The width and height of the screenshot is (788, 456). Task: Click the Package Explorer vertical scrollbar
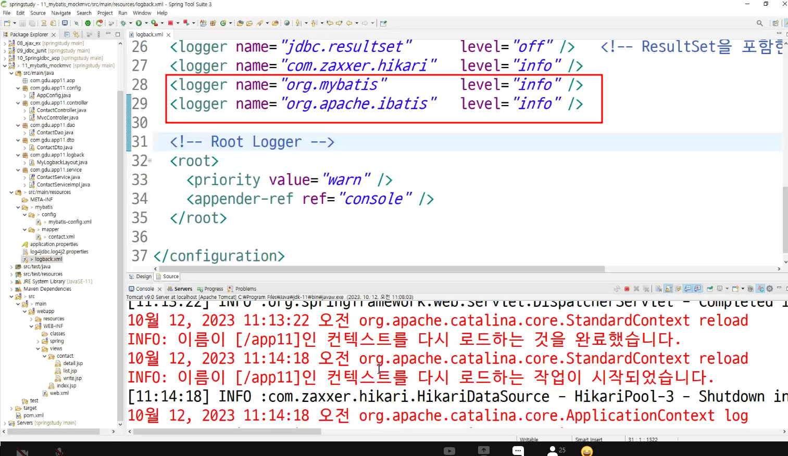pos(121,255)
